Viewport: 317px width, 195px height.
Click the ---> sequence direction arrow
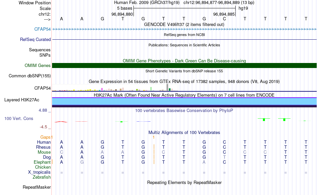click(47, 19)
